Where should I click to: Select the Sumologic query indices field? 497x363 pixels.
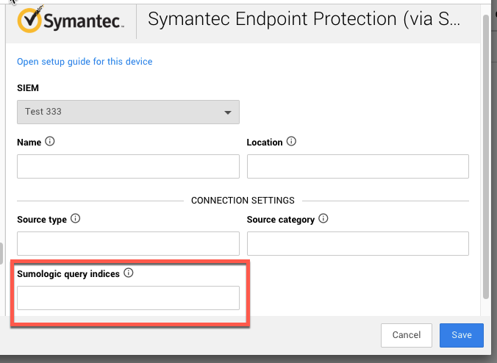click(128, 298)
